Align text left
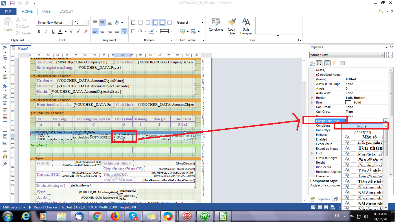395x222 pixels. click(x=95, y=31)
